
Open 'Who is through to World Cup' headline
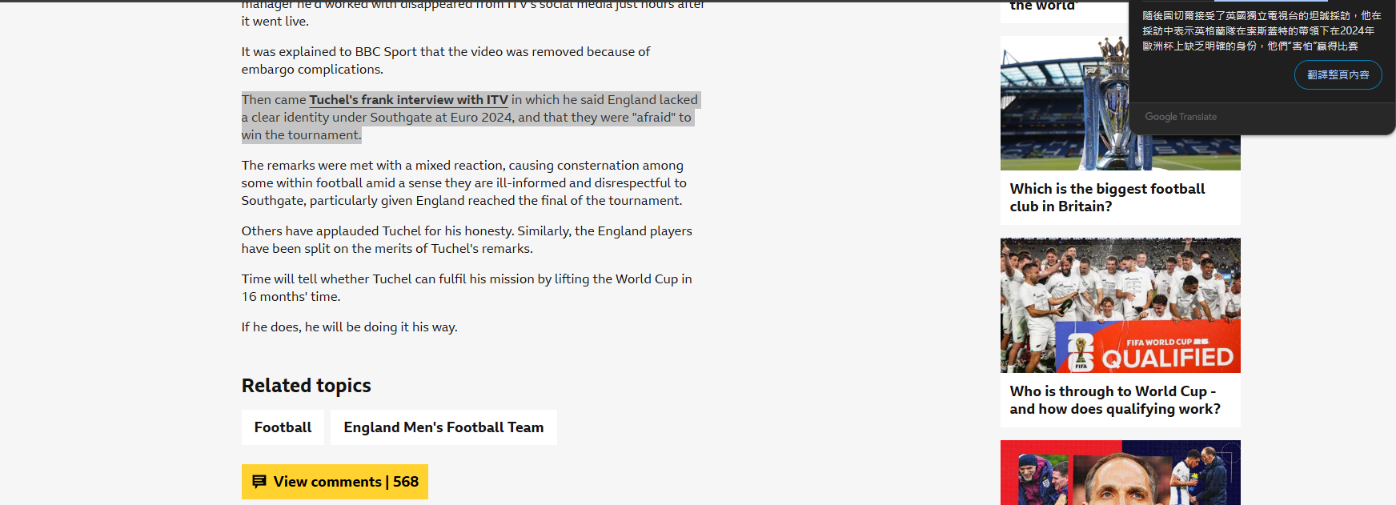click(x=1115, y=400)
